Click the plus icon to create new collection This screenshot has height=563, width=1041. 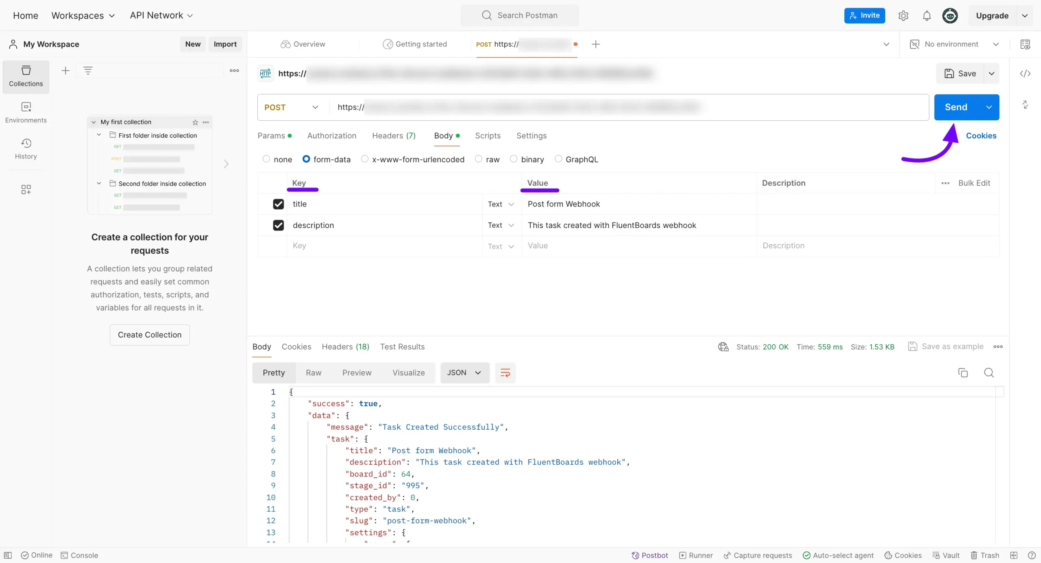(65, 71)
